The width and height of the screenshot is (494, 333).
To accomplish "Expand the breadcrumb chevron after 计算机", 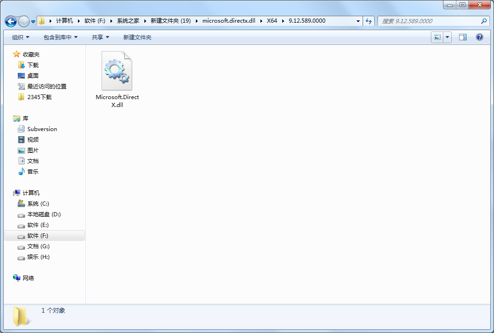I will [80, 21].
